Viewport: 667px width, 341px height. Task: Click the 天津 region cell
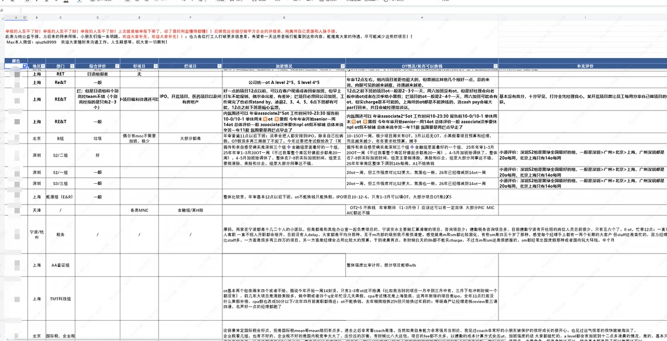pyautogui.click(x=36, y=210)
